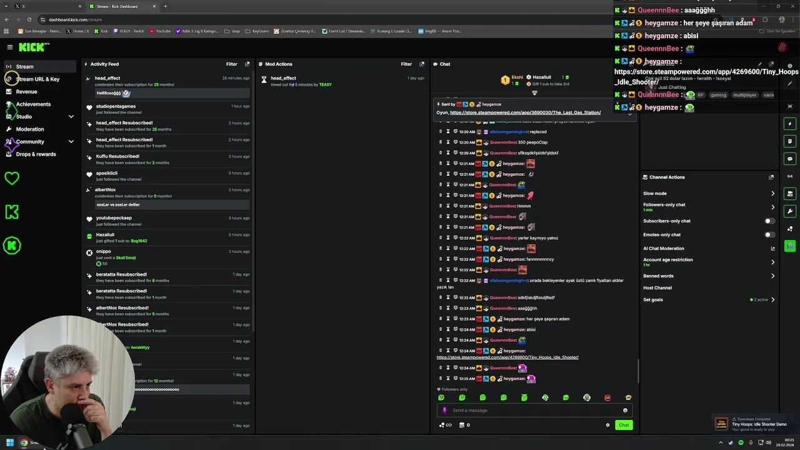The height and width of the screenshot is (450, 800).
Task: Open the TEASY - Twitch bookmark
Action: [128, 31]
